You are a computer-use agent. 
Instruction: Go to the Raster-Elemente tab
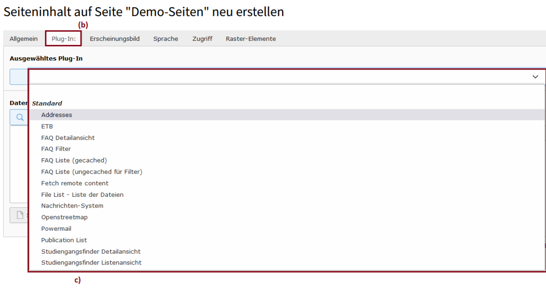pos(251,39)
